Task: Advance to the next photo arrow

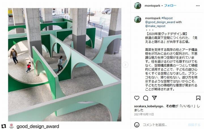Action: tap(125, 65)
